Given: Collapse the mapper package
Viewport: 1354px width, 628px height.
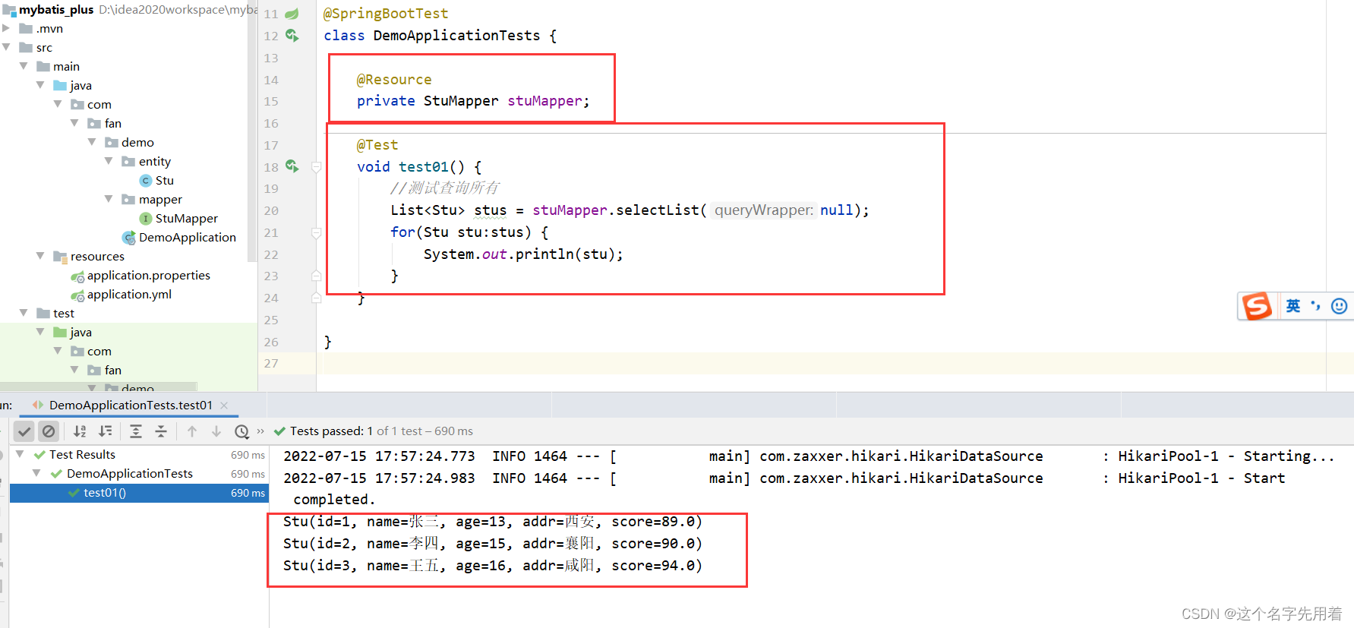Looking at the screenshot, I should tap(109, 199).
